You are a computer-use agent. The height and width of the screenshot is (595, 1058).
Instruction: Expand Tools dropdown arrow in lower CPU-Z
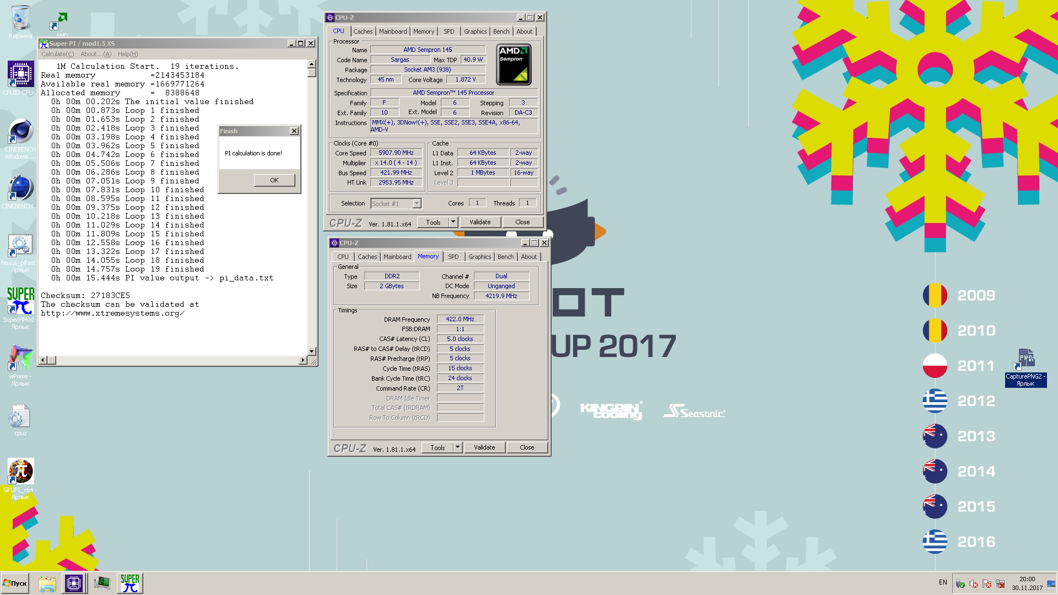(458, 448)
